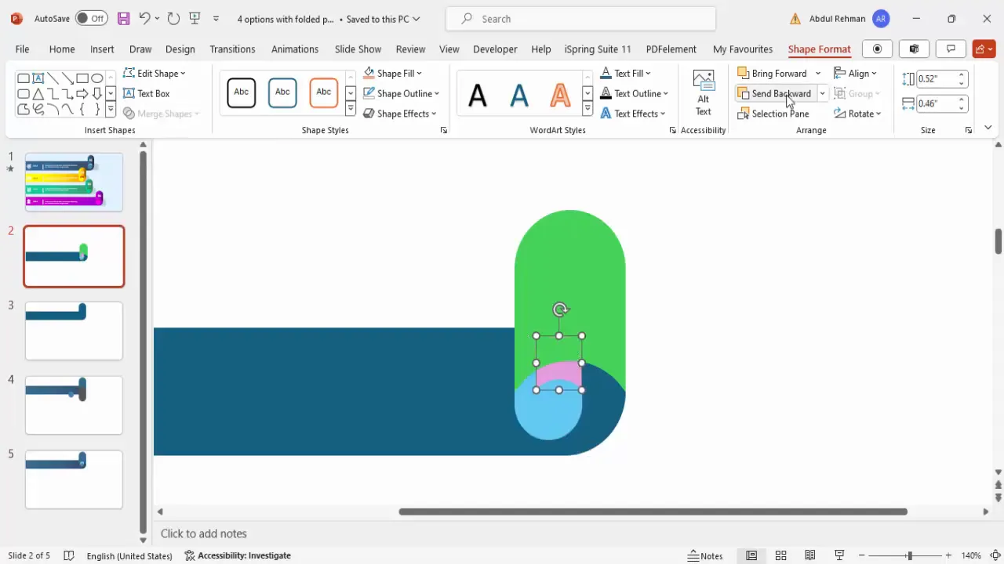
Task: Toggle the Notes pane button
Action: [x=705, y=555]
